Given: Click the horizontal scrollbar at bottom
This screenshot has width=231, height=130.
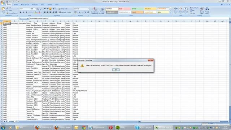Looking at the screenshot, I should pyautogui.click(x=180, y=122).
